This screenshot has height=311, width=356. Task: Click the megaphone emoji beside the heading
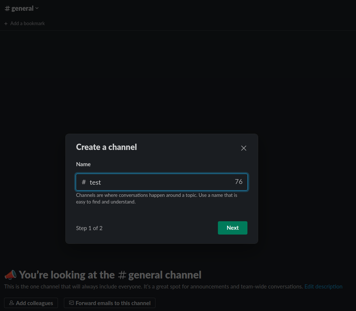pos(10,275)
